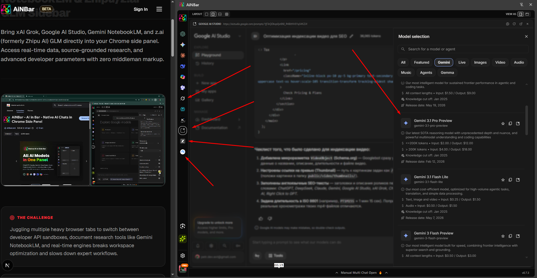Image resolution: width=537 pixels, height=278 pixels.
Task: Open NotebookLM icon in AiNBar sidebar
Action: tap(183, 152)
